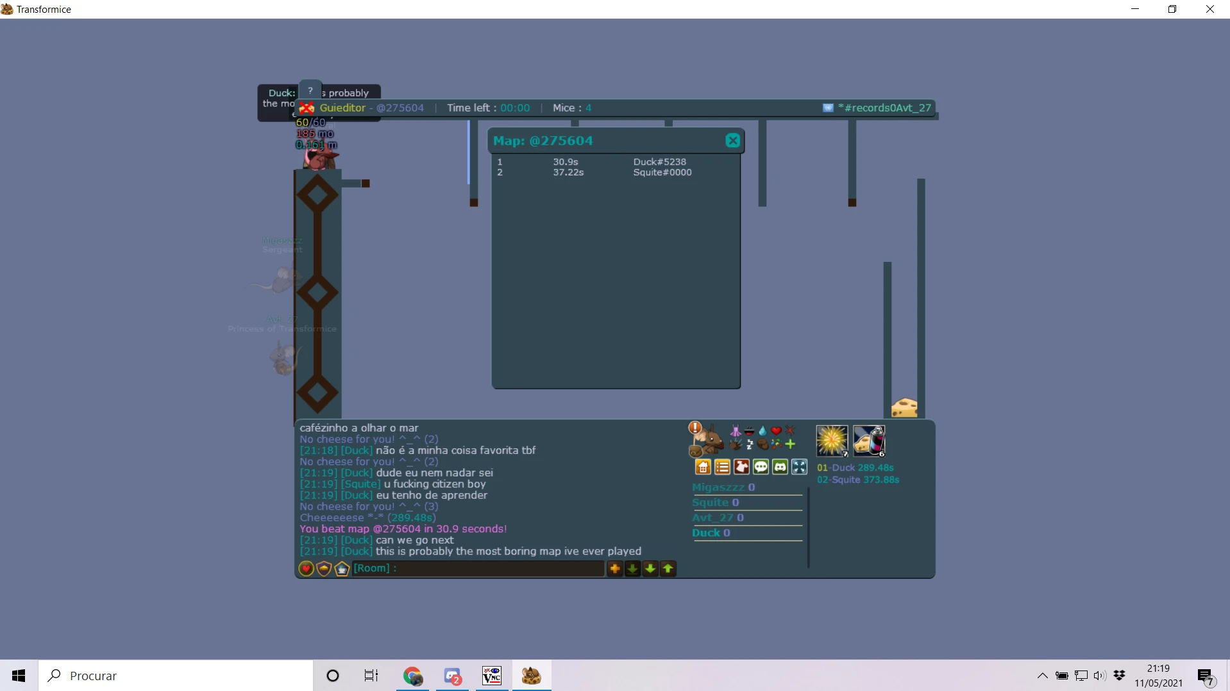Click the 02-Squite 373.88s ranking entry
This screenshot has width=1230, height=691.
858,480
